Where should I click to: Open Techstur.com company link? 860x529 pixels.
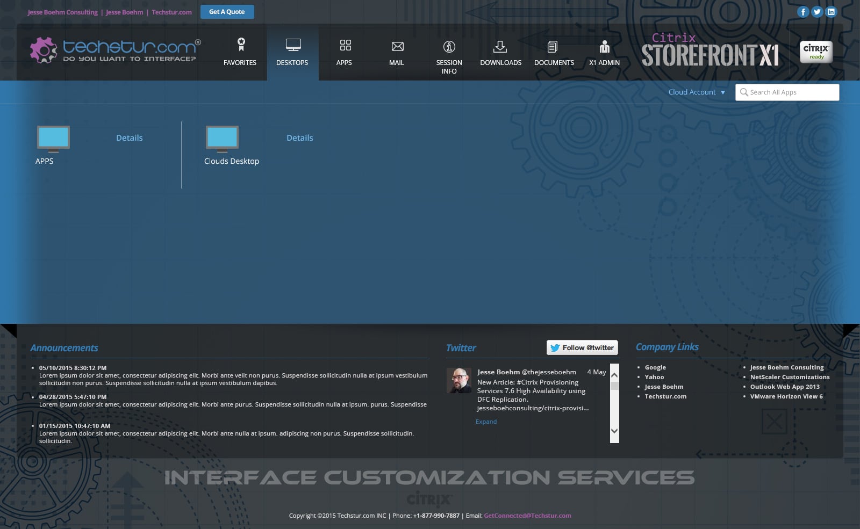point(665,396)
